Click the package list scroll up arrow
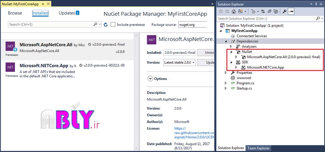The width and height of the screenshot is (325, 152). click(x=136, y=36)
